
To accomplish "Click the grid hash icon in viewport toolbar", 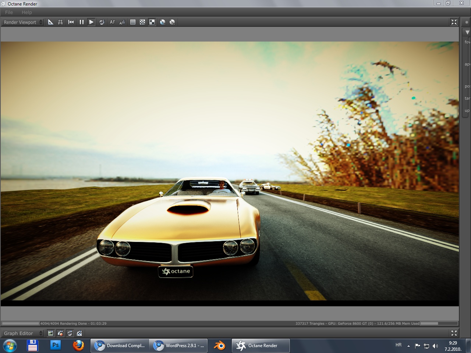I will (x=60, y=22).
